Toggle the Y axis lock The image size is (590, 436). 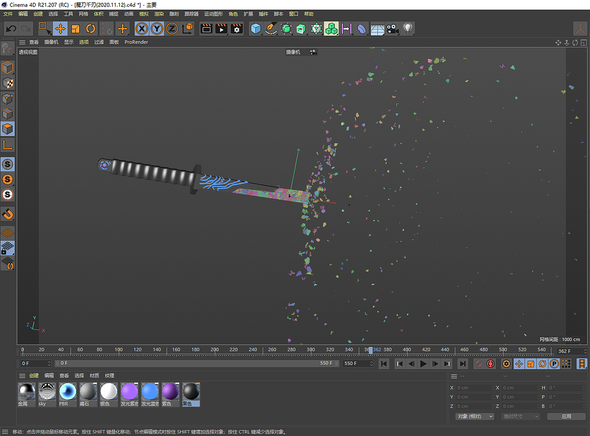tap(157, 29)
